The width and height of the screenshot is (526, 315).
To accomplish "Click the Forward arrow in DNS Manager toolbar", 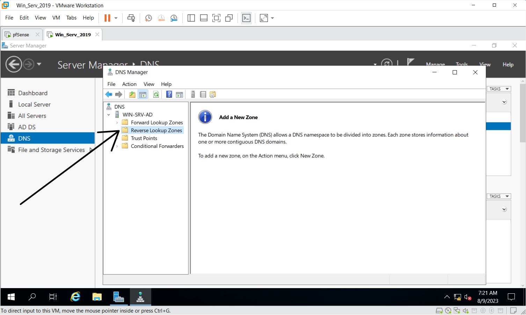I will coord(119,94).
